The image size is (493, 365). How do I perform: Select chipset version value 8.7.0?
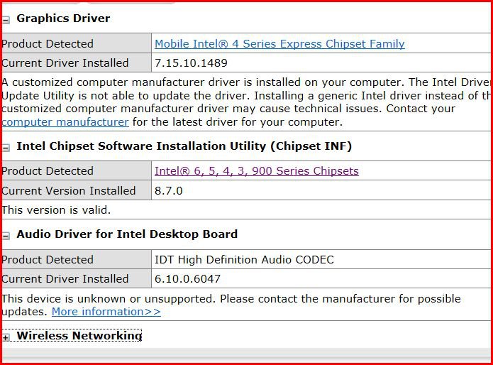168,191
